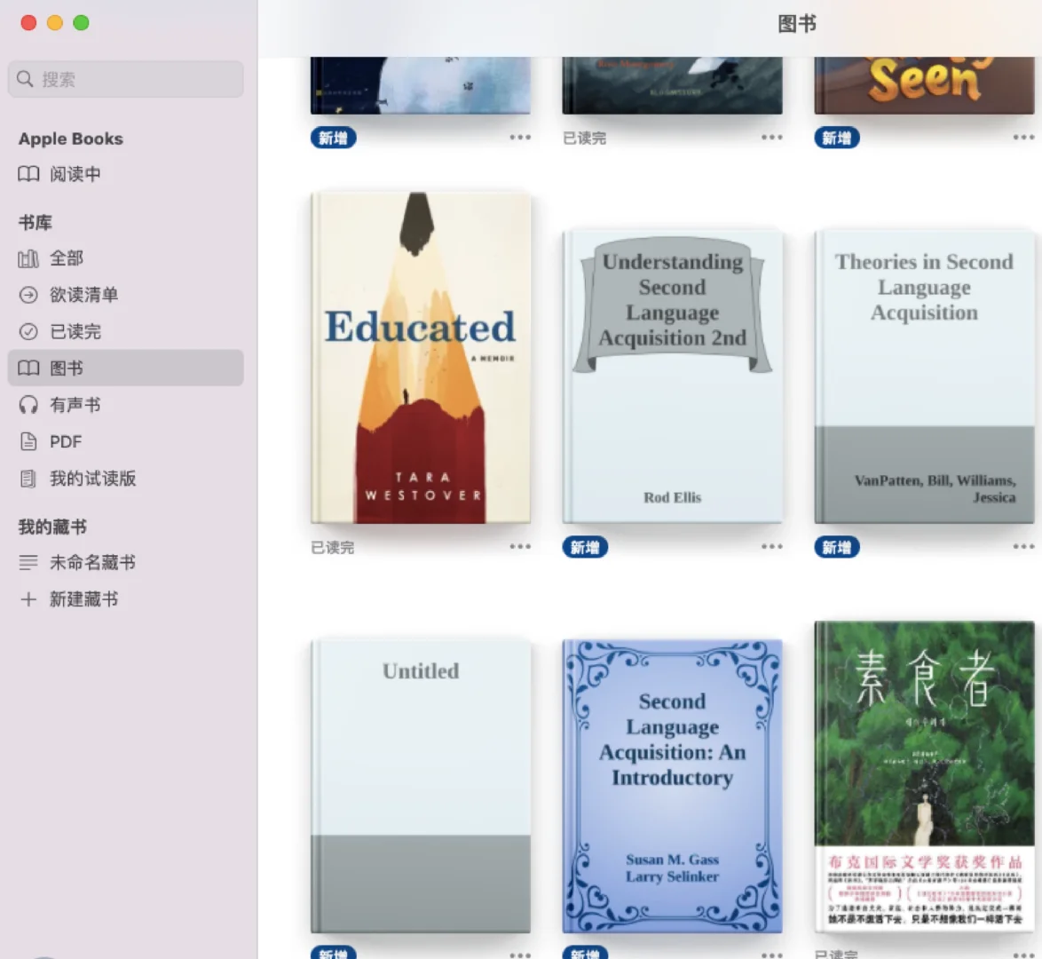Open the 欲读清单 list
Screen dimensions: 1042x959
tap(126, 295)
